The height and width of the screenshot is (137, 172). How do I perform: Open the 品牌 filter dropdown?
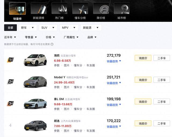(x=92, y=37)
